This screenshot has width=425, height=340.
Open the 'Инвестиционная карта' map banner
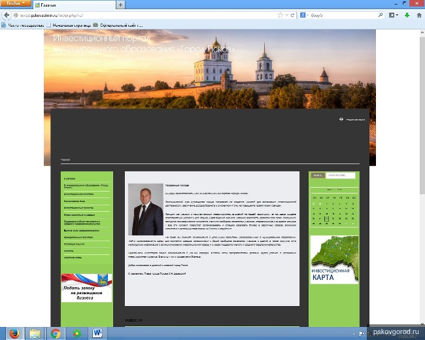coord(334,260)
